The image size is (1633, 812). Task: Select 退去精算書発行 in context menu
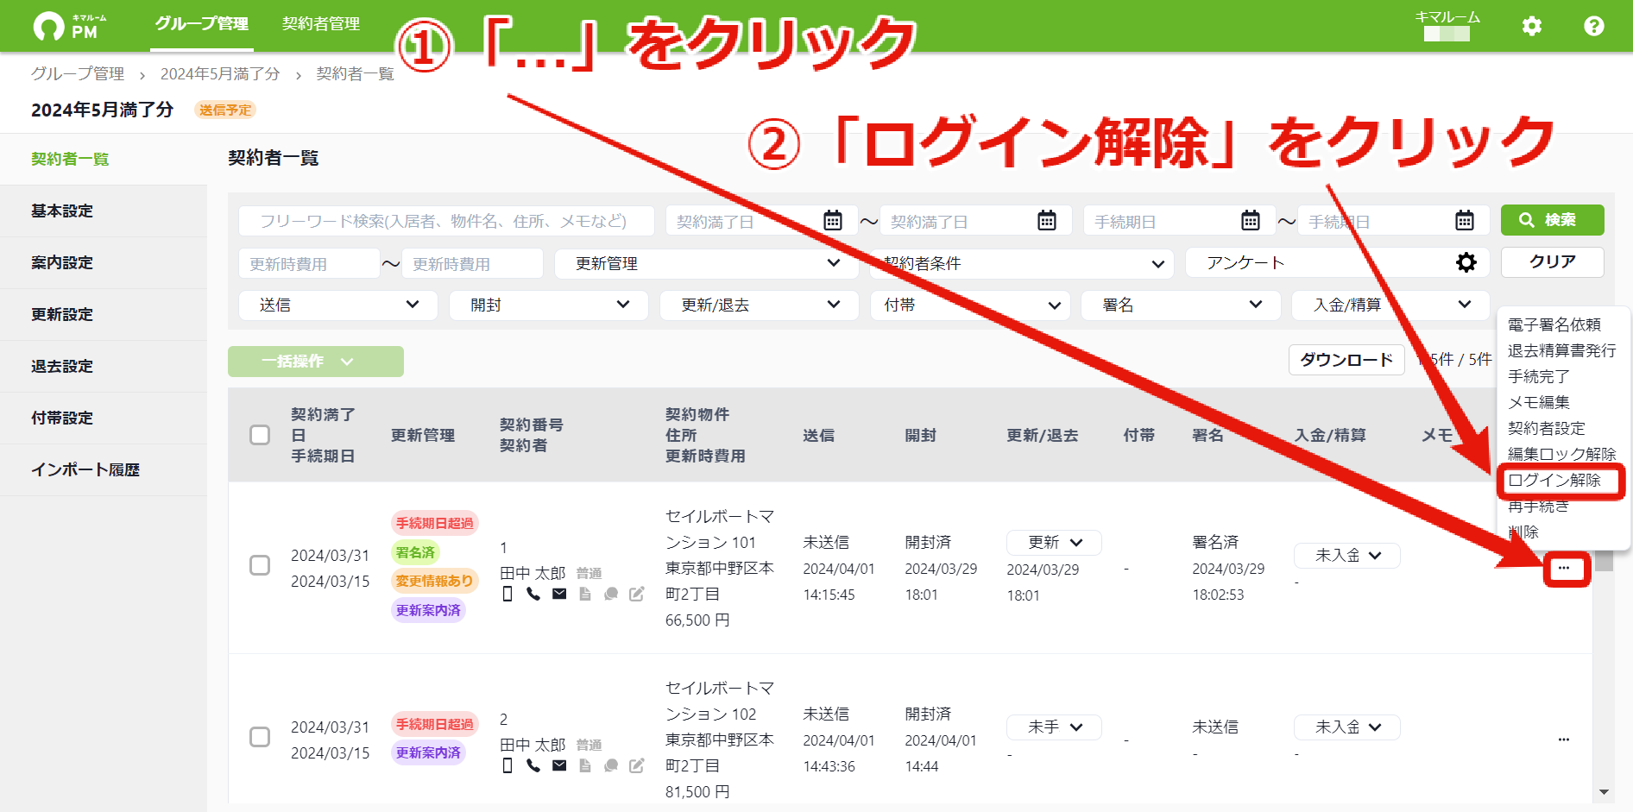click(x=1561, y=350)
